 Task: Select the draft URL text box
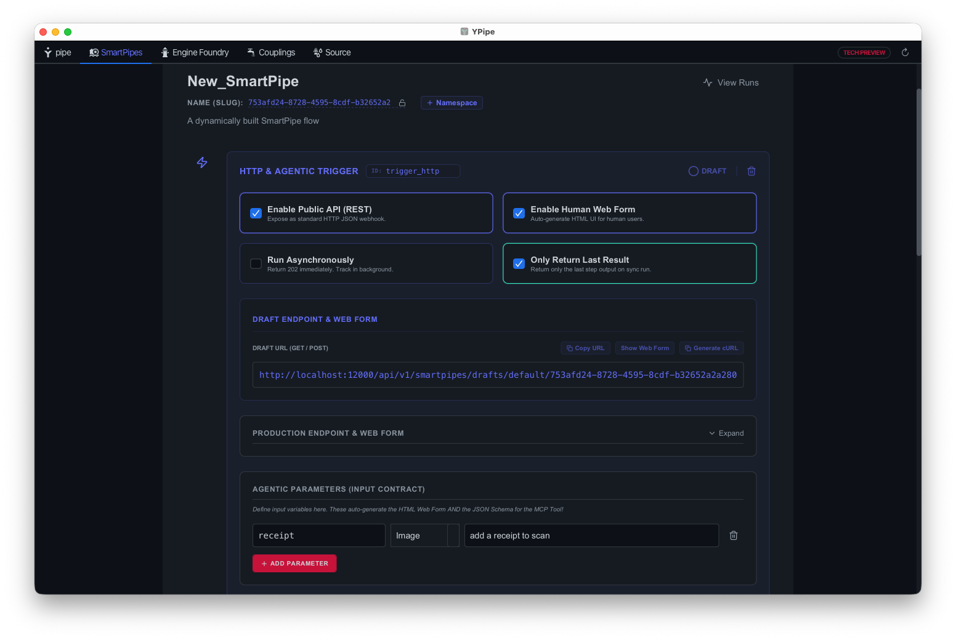[498, 375]
